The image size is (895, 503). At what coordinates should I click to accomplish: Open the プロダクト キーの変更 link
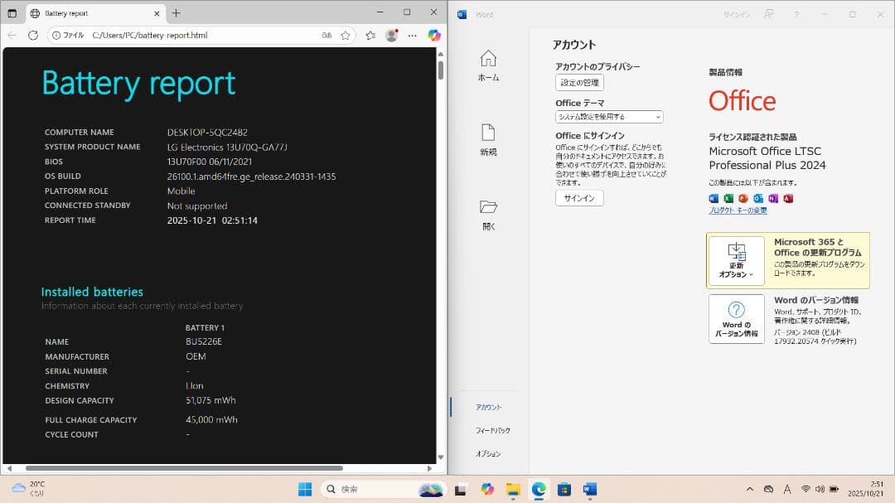tap(738, 210)
